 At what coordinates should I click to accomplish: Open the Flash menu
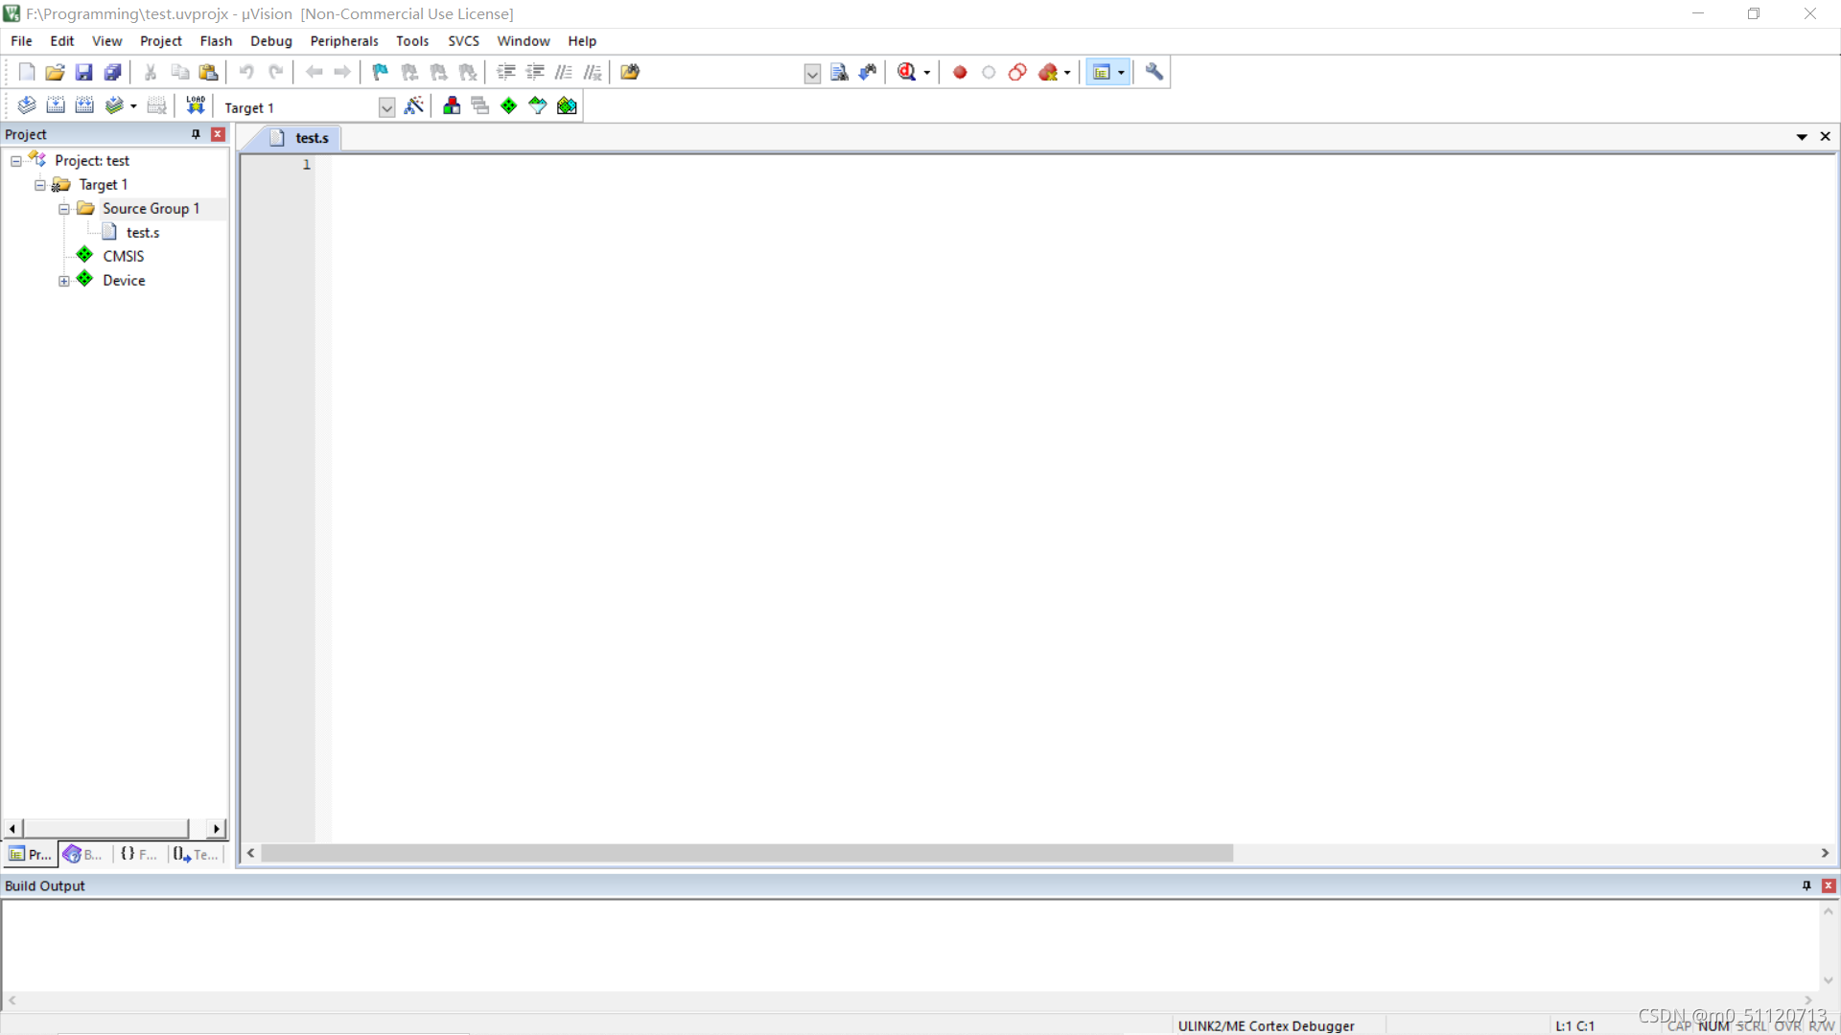(x=216, y=41)
